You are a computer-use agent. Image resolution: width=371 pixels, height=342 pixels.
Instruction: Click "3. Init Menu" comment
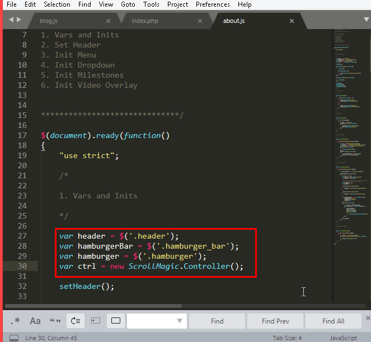(x=68, y=55)
